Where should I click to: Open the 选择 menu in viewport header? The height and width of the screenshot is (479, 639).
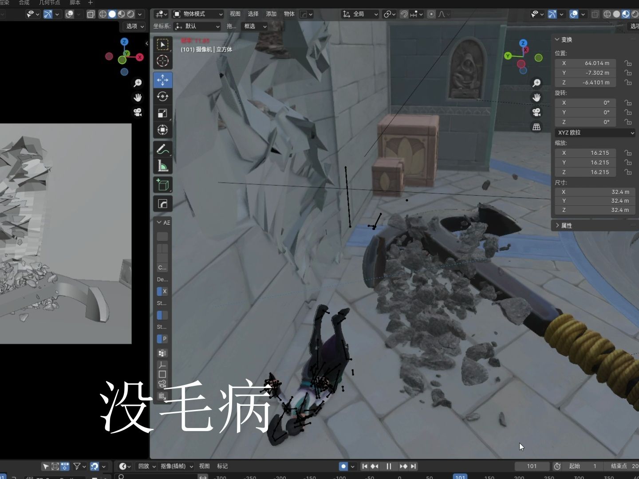[x=253, y=14]
